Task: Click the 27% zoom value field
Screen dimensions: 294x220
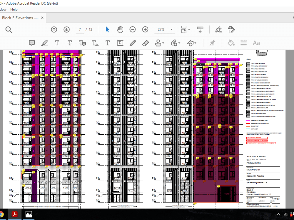Action: (x=161, y=30)
